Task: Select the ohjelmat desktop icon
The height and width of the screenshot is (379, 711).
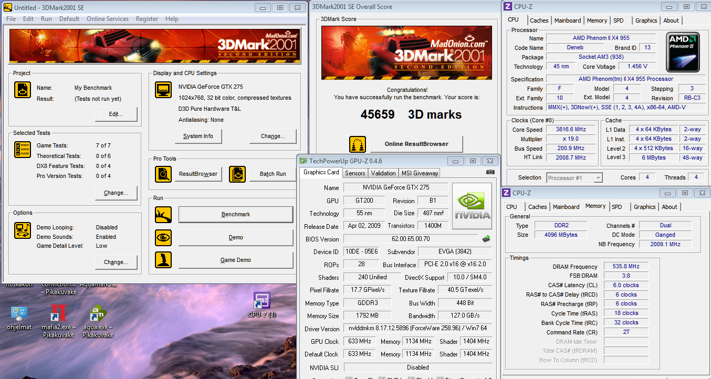Action: coord(19,318)
